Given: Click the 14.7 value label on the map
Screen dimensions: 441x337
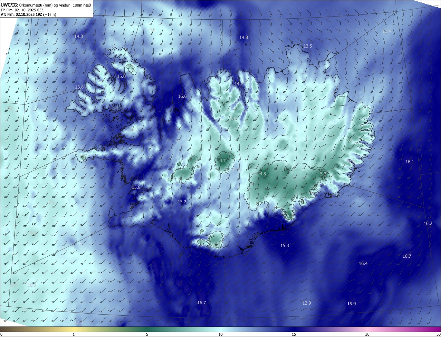Looking at the screenshot, I should pos(239,84).
